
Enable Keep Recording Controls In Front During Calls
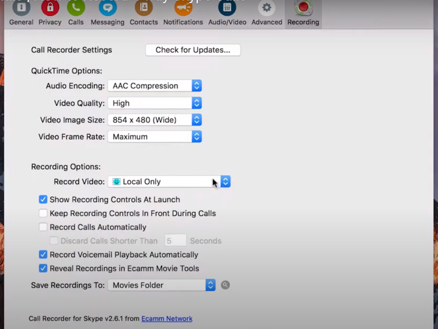point(43,213)
